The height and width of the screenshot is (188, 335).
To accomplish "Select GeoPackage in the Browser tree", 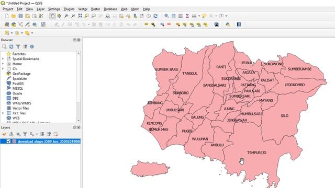I will pos(21,74).
